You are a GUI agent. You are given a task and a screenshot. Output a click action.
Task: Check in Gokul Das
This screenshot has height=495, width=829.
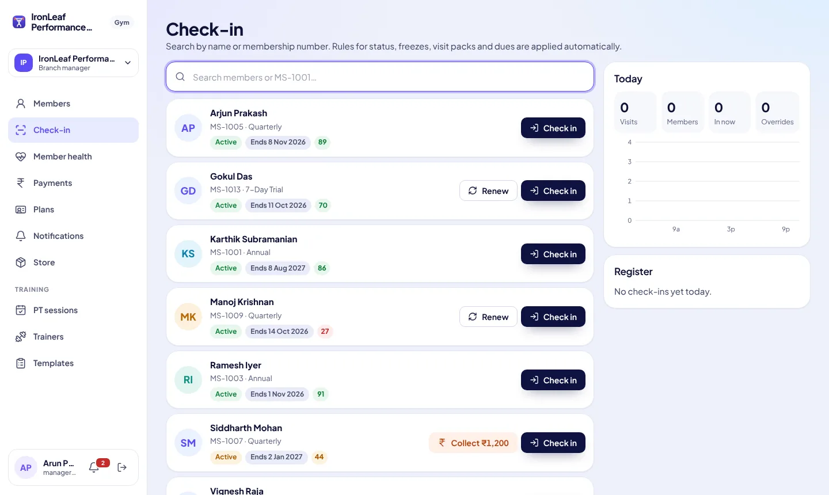553,191
